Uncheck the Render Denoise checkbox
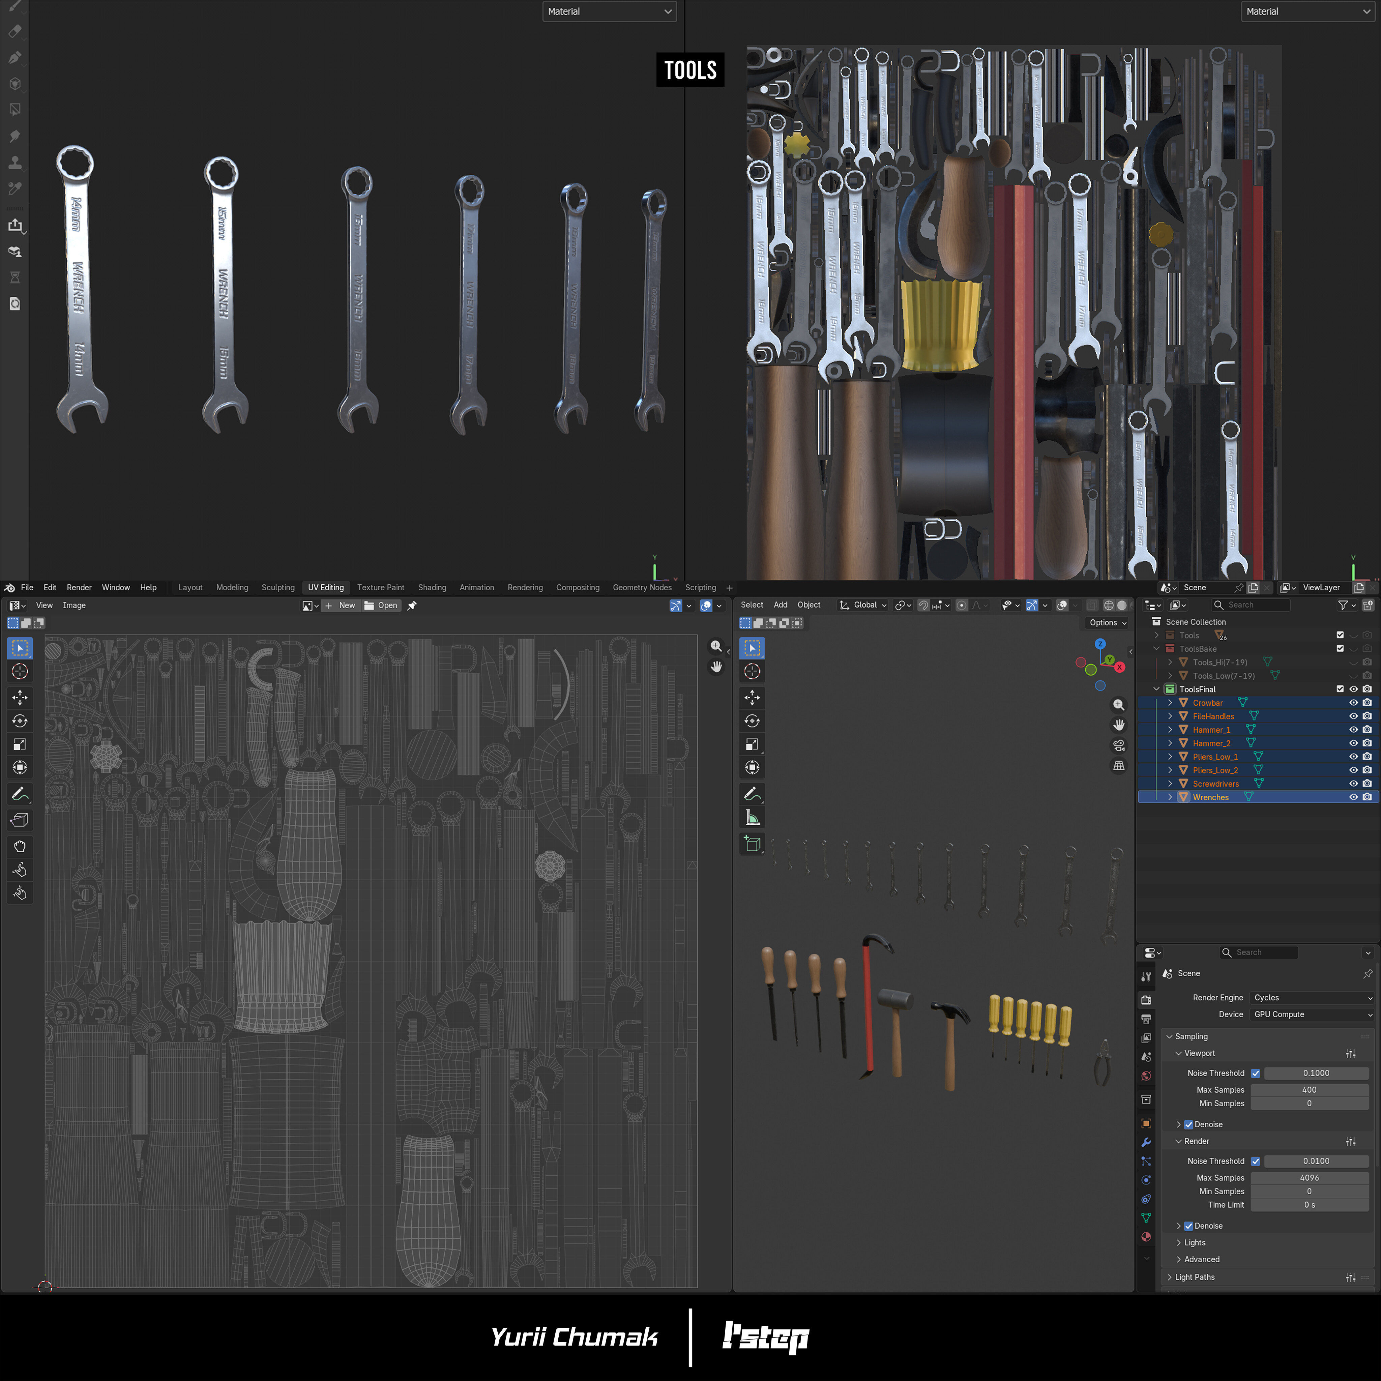This screenshot has height=1381, width=1381. [1188, 1226]
